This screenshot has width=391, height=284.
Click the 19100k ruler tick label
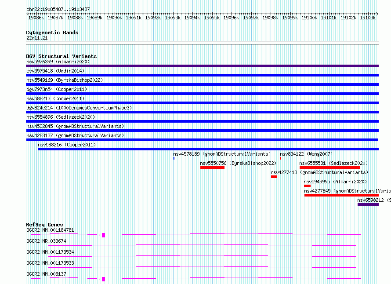click(x=309, y=18)
